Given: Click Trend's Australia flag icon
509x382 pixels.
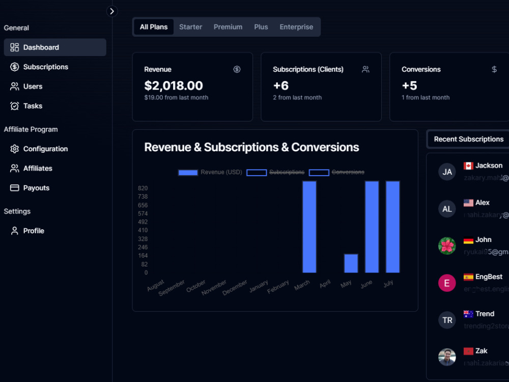Looking at the screenshot, I should point(468,314).
